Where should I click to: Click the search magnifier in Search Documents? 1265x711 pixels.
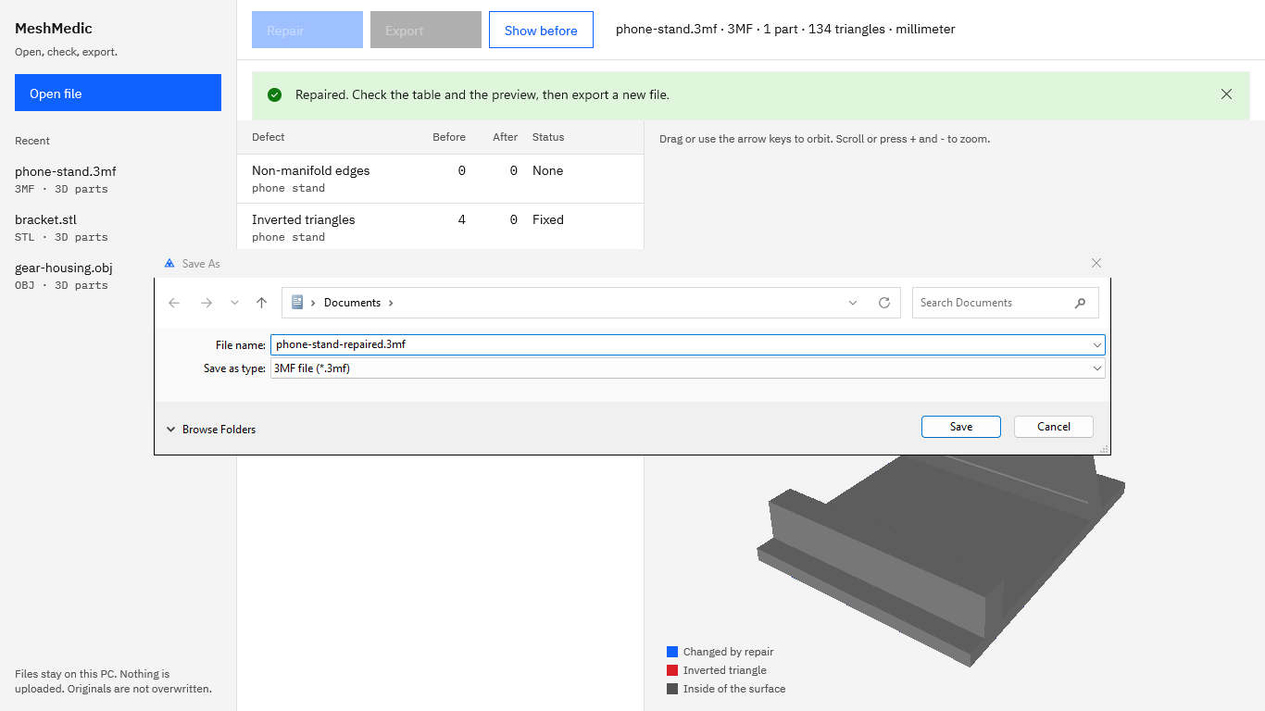pos(1080,303)
